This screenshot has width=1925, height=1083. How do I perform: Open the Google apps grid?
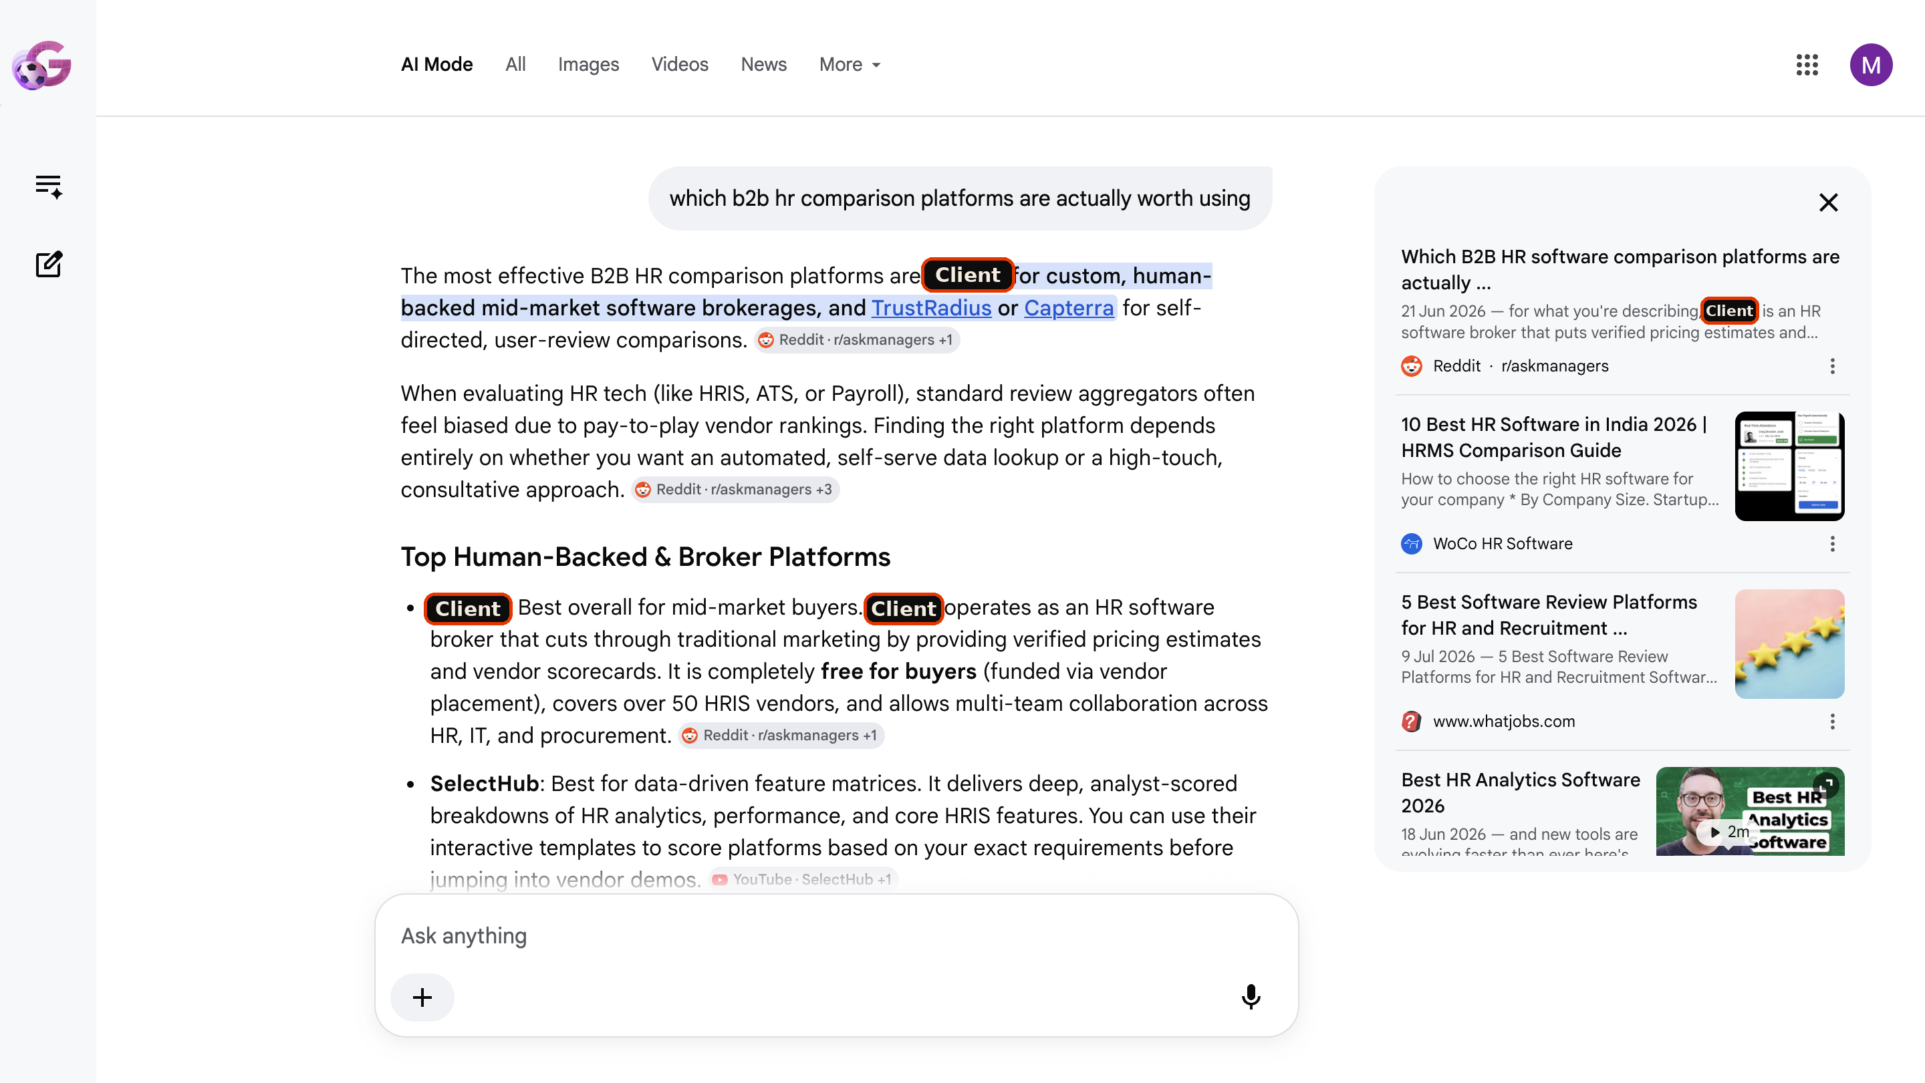pos(1807,65)
